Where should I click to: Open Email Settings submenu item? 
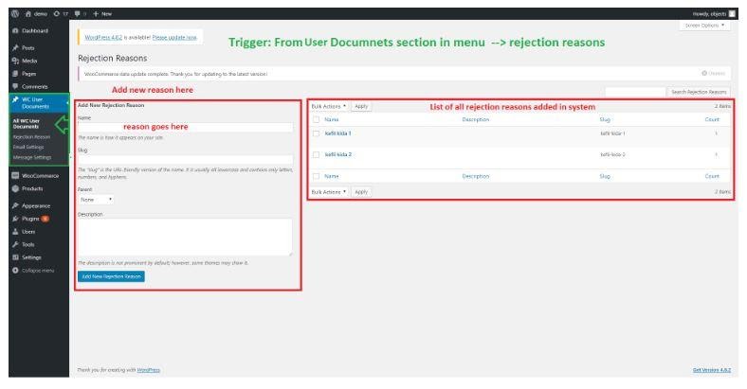click(28, 147)
